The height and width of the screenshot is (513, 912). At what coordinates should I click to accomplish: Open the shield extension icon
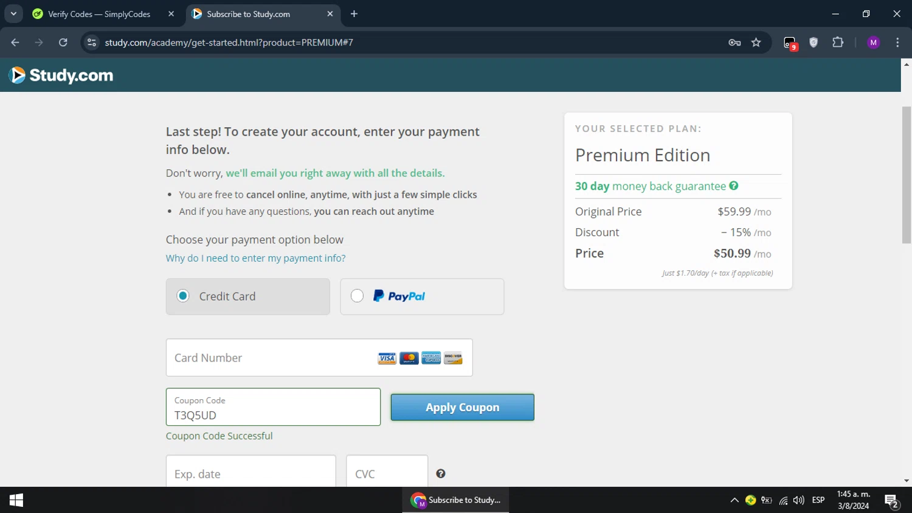[814, 43]
